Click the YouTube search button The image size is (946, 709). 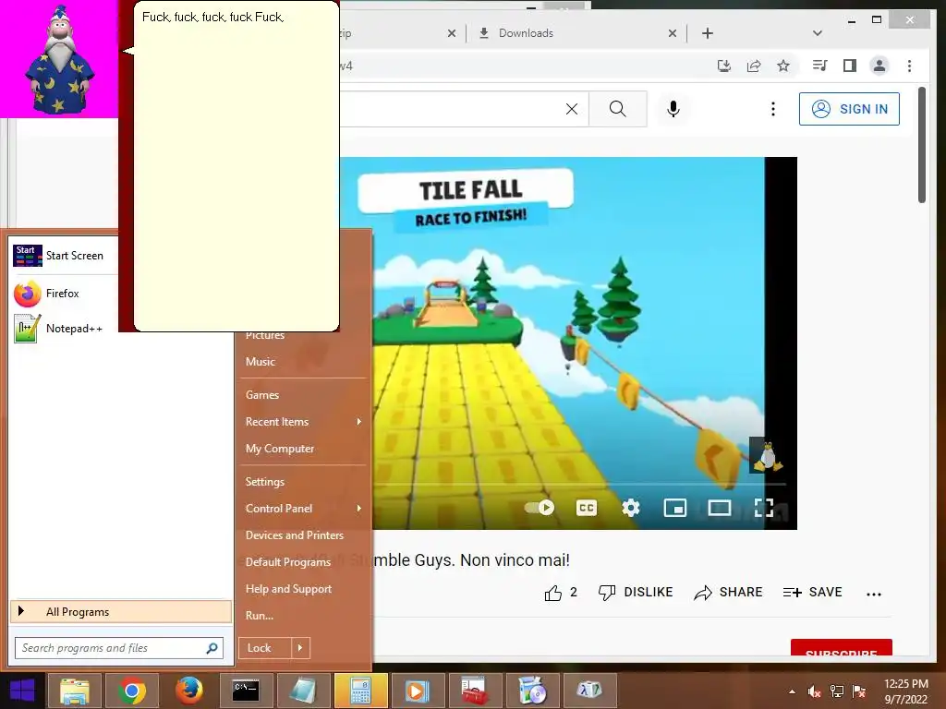click(x=618, y=109)
